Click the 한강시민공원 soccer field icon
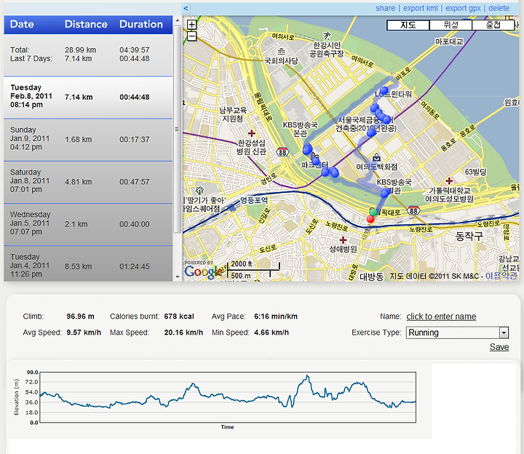Image resolution: width=524 pixels, height=454 pixels. [x=327, y=35]
